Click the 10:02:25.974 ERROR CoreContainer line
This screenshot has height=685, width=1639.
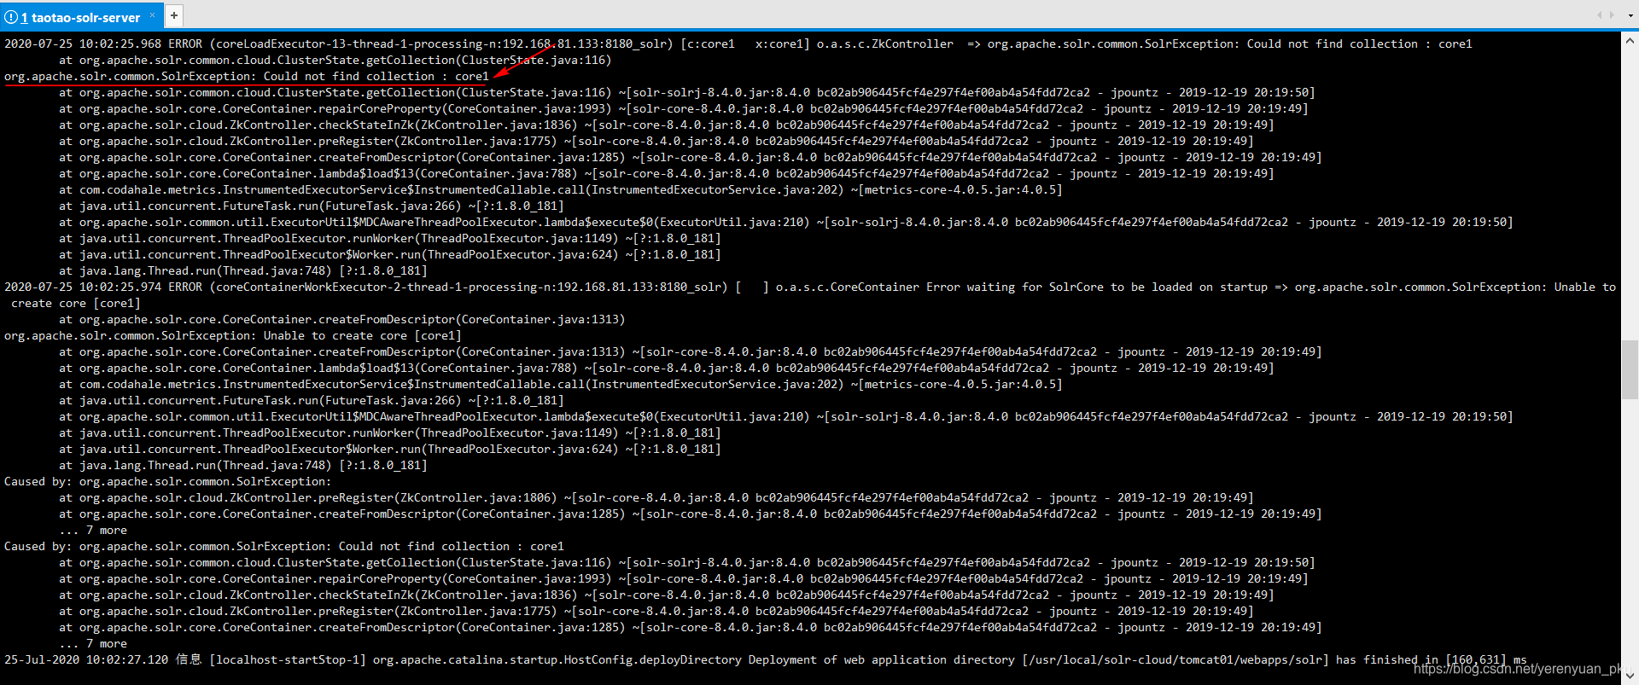[x=810, y=287]
